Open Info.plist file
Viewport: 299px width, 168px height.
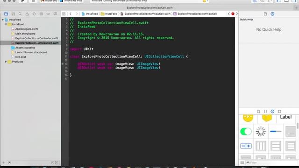19,57
